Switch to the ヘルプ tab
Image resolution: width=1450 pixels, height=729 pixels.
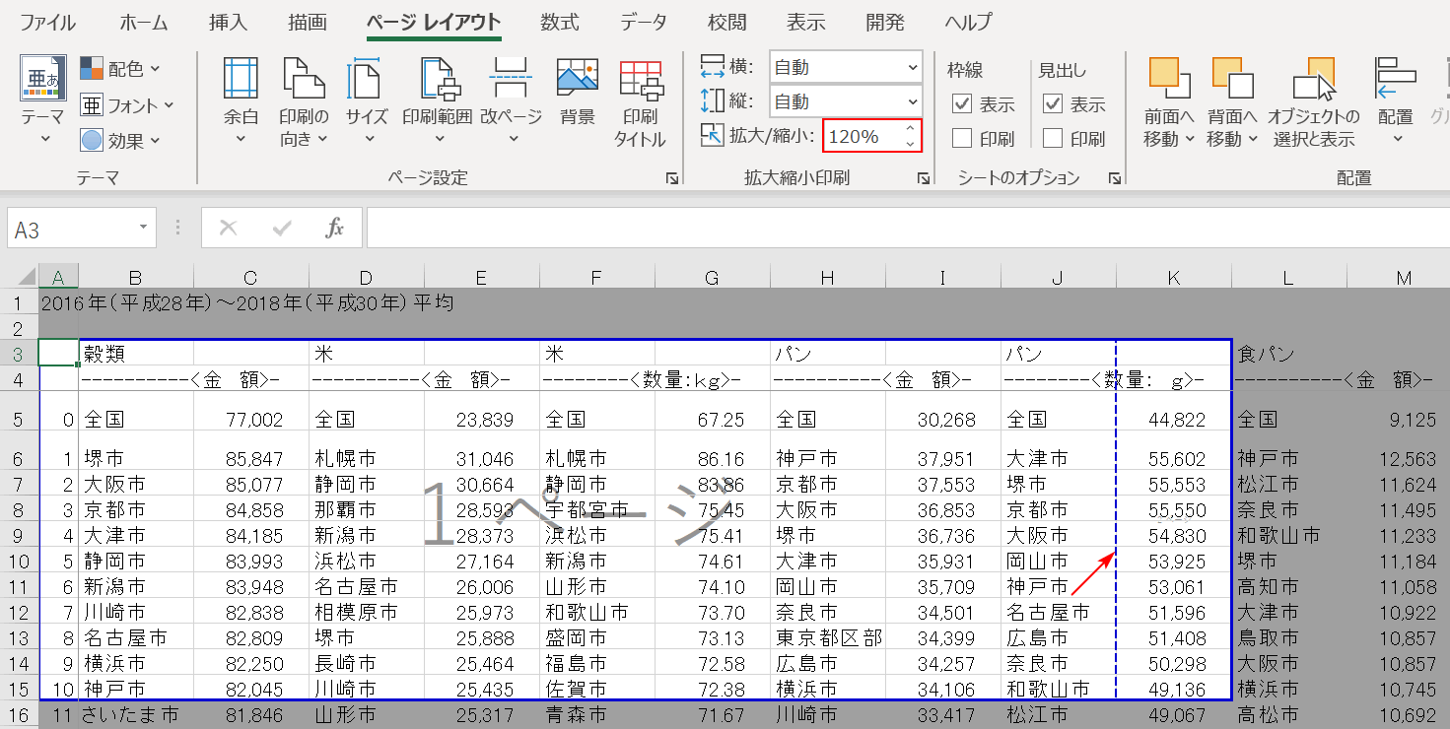(x=969, y=22)
